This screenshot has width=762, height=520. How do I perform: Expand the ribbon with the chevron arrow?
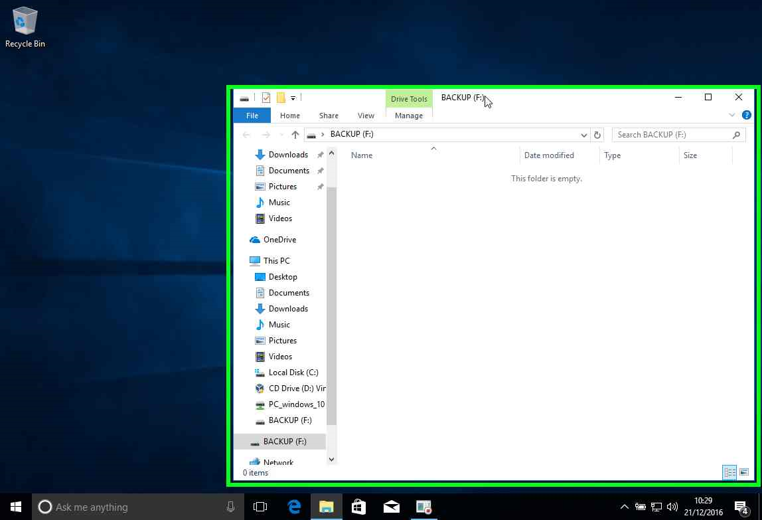[x=731, y=116]
